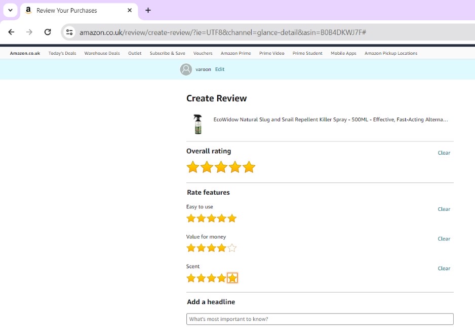
Task: Rate Scent four stars
Action: 222,278
